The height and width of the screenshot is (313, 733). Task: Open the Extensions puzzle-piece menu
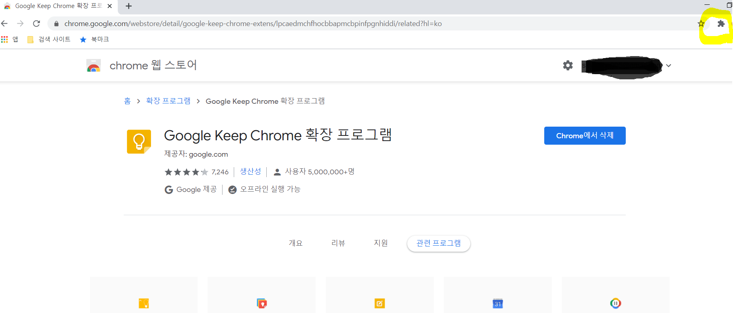click(721, 24)
